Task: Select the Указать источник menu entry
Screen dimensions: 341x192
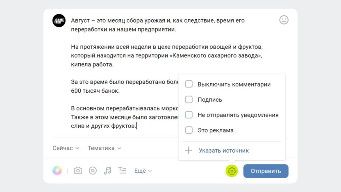Action: [x=224, y=151]
